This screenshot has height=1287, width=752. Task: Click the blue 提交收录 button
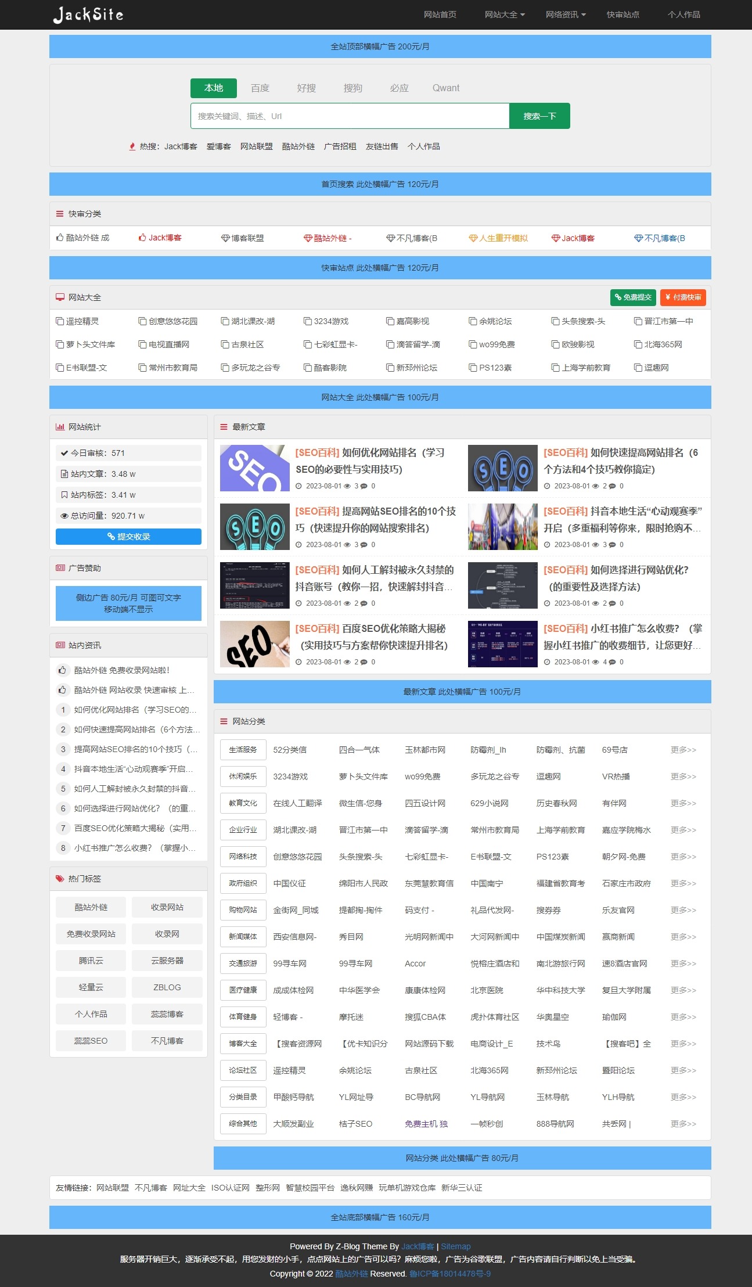tap(128, 537)
